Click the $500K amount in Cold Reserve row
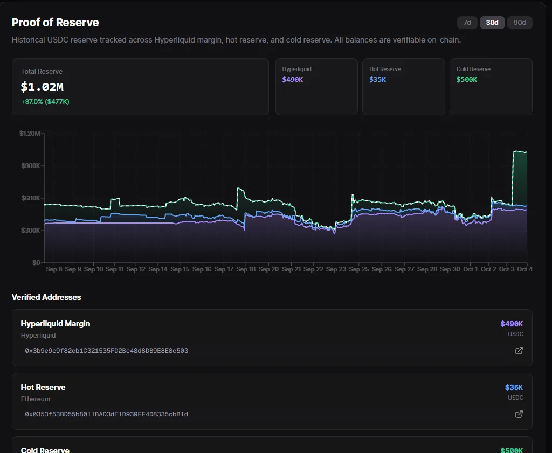The image size is (552, 453). (512, 450)
